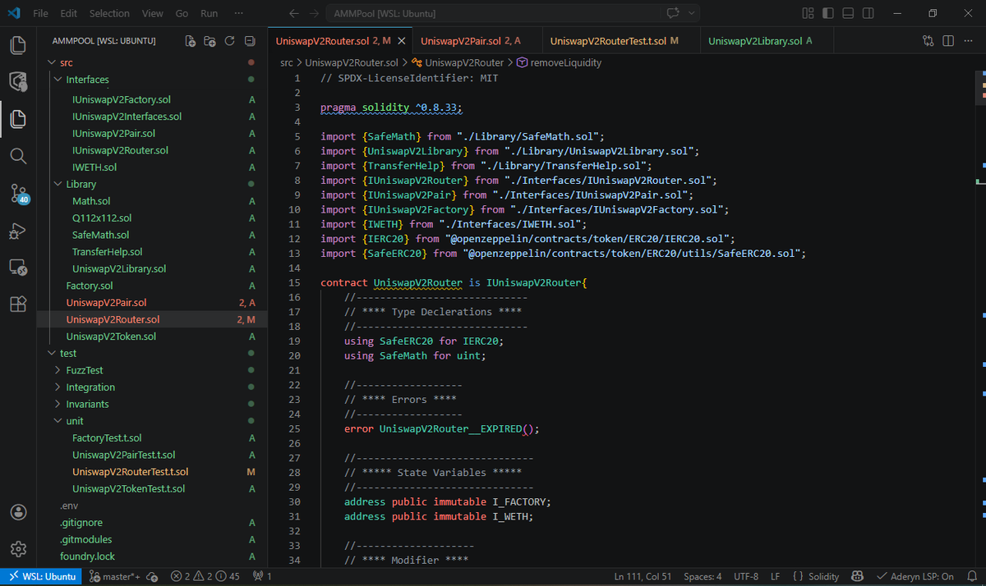986x586 pixels.
Task: Open the Edit menu
Action: point(69,14)
